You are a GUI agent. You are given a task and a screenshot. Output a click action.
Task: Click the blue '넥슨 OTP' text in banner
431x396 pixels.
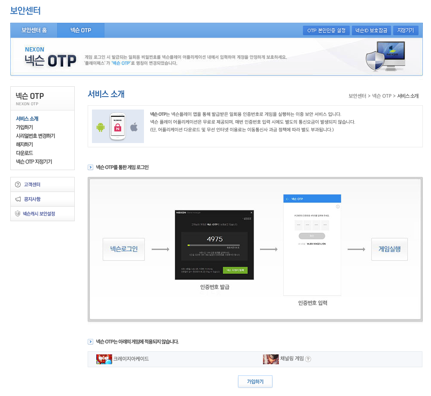pos(121,63)
